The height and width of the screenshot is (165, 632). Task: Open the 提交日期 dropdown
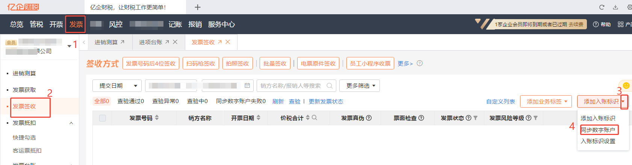click(117, 85)
